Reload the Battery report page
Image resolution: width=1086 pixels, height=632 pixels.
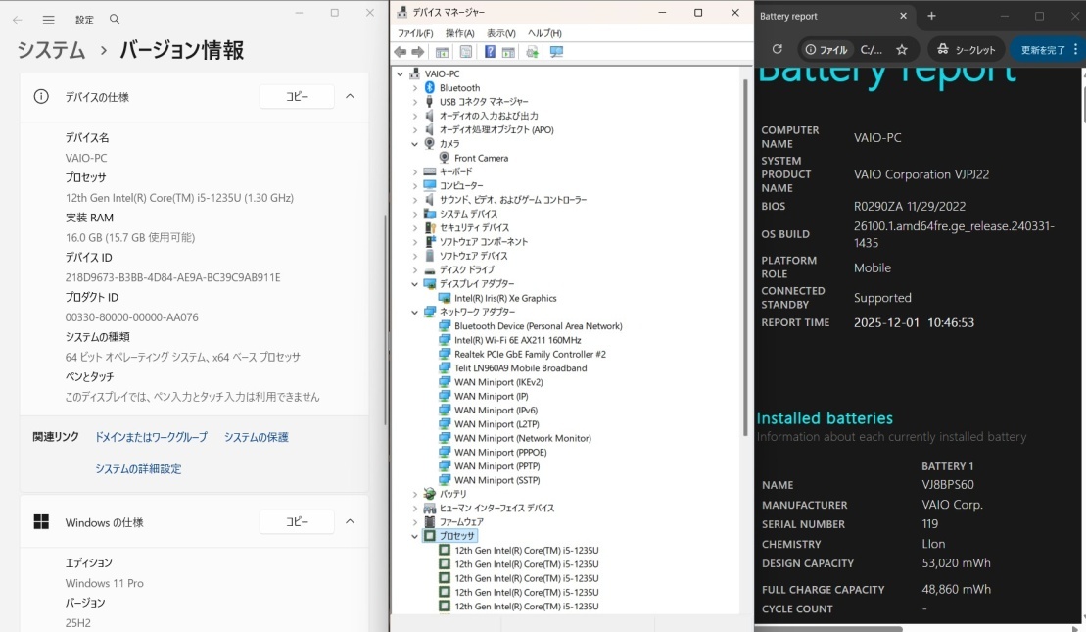pyautogui.click(x=778, y=49)
